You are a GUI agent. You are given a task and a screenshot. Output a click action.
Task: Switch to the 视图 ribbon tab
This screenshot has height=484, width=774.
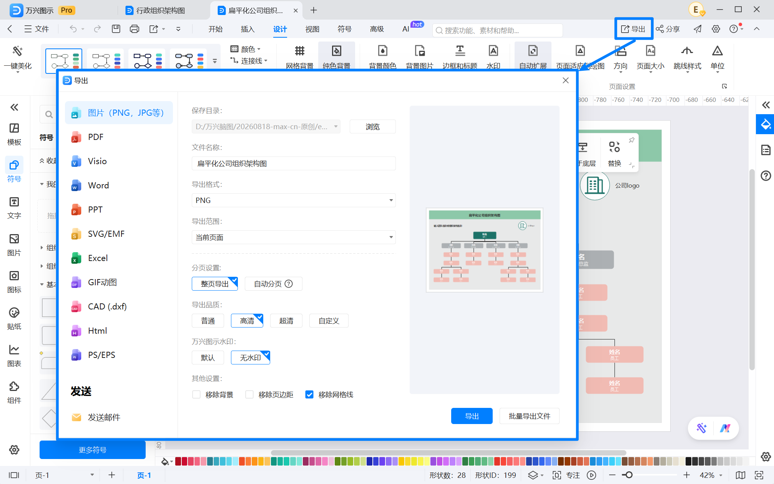312,29
